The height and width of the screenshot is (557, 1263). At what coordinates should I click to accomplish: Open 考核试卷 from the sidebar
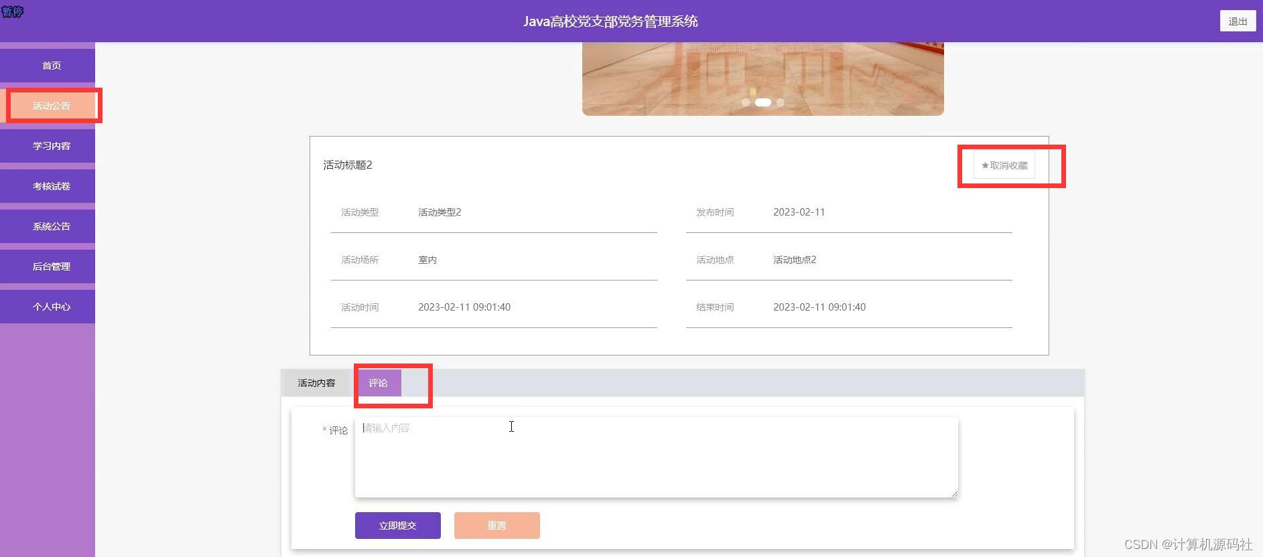click(x=48, y=186)
